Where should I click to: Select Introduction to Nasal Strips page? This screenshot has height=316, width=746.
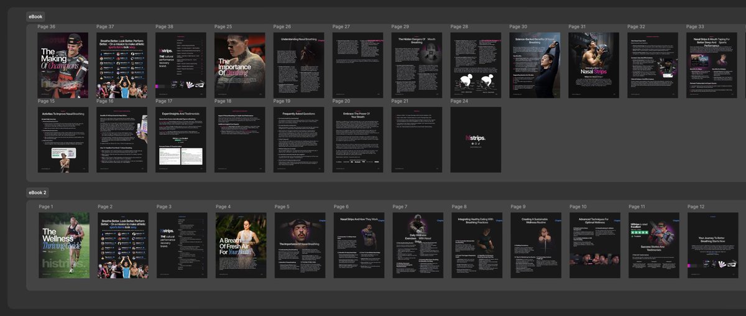594,65
